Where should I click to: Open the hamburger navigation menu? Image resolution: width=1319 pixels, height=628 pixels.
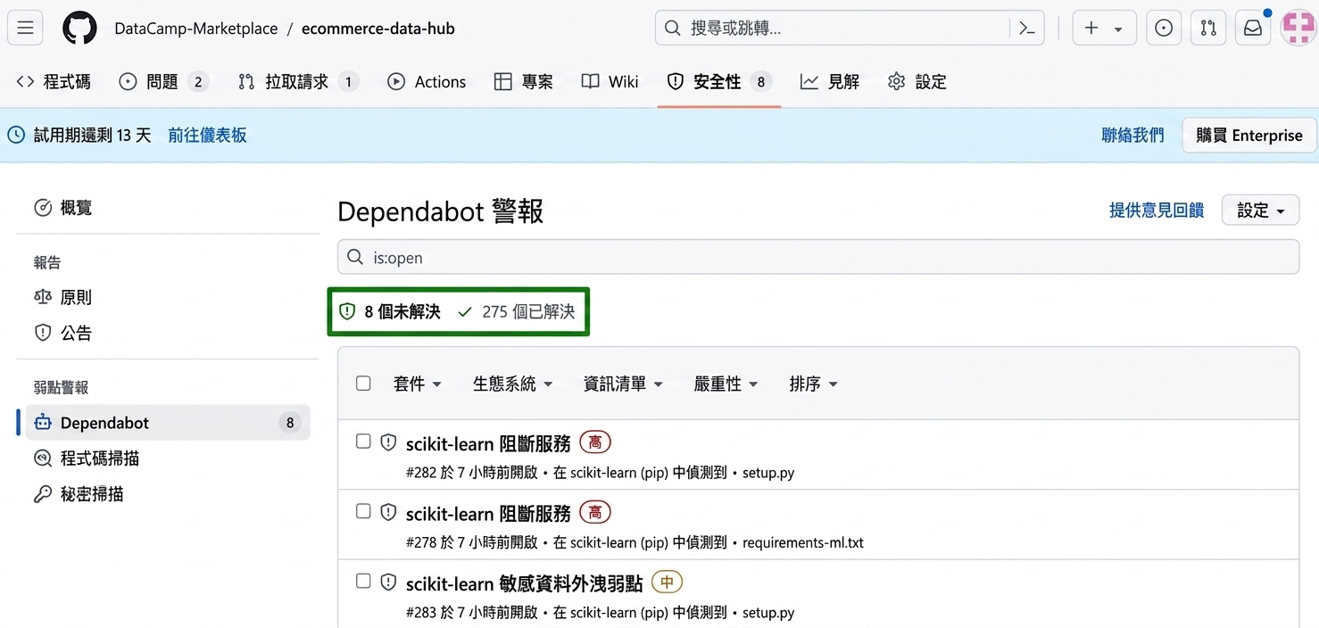click(x=25, y=29)
